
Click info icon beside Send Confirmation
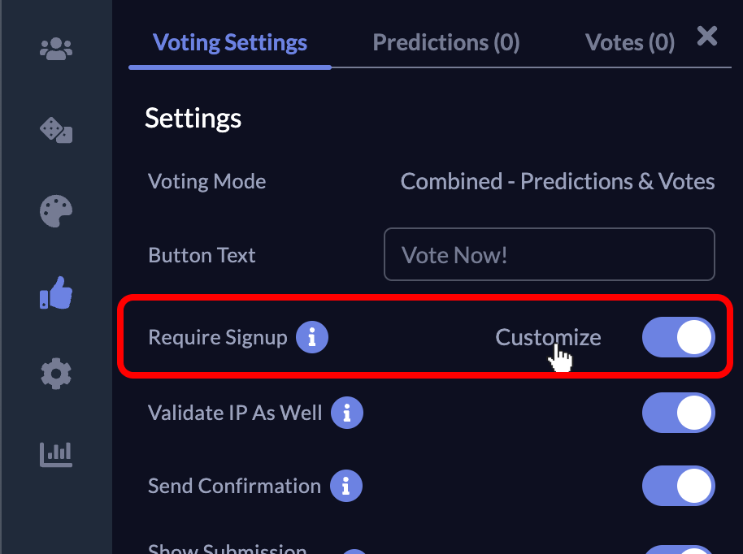(x=346, y=486)
